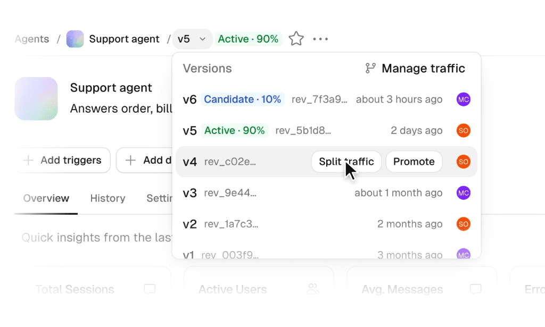Viewport: 545px width, 327px height.
Task: Click the branch icon beside Manage traffic
Action: point(370,69)
